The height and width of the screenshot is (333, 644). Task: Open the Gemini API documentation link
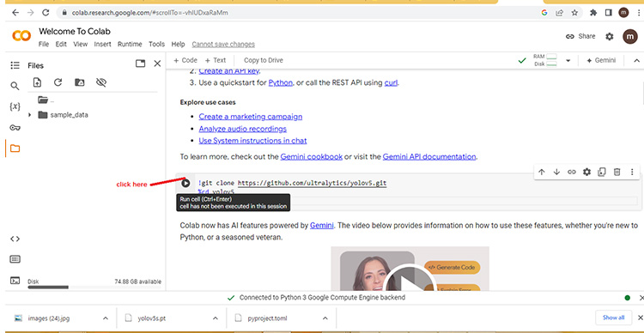coord(429,156)
